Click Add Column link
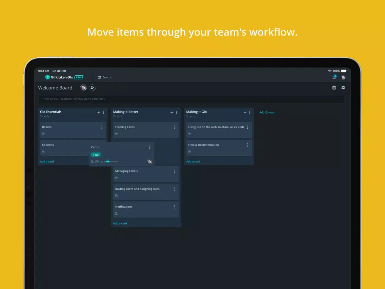The height and width of the screenshot is (289, 385). coord(267,112)
